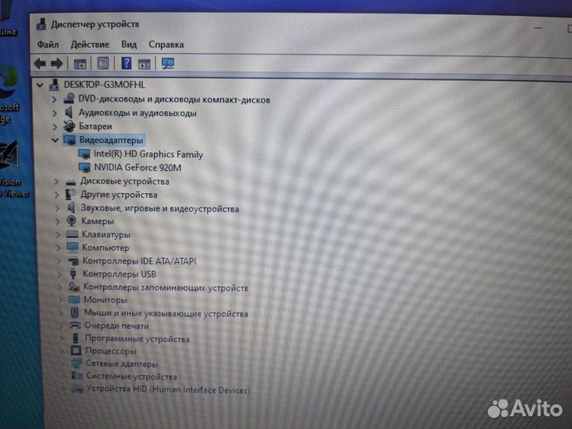The image size is (572, 429).
Task: Click the adapter icon of Intel(R) HD Graphics
Action: (84, 154)
